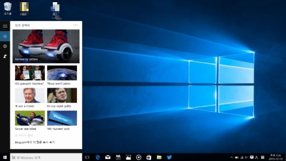Expand the hidden system tray icons chevron
Image resolution: width=286 pixels, height=161 pixels.
(x=231, y=157)
